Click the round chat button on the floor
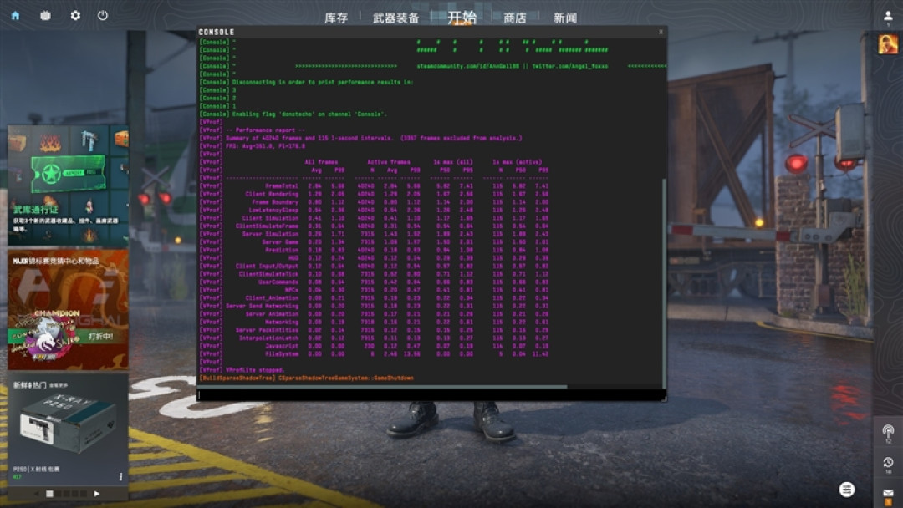Viewport: 903px width, 508px height. click(846, 490)
